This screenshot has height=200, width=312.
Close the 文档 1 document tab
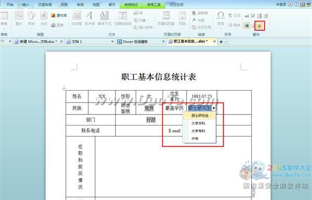coord(112,42)
